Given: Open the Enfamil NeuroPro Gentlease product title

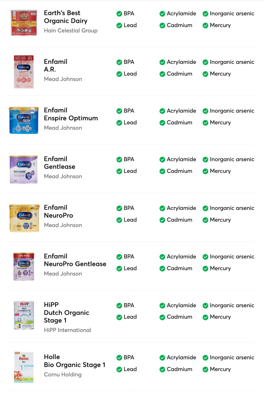Looking at the screenshot, I should click(x=75, y=260).
